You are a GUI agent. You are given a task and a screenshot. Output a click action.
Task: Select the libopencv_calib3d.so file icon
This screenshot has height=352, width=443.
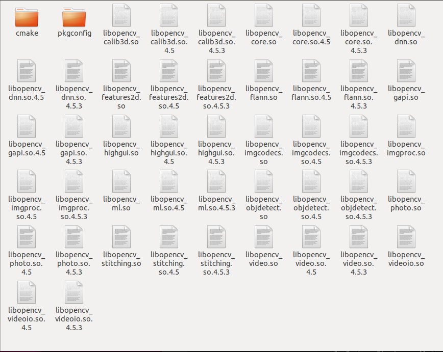pyautogui.click(x=121, y=15)
